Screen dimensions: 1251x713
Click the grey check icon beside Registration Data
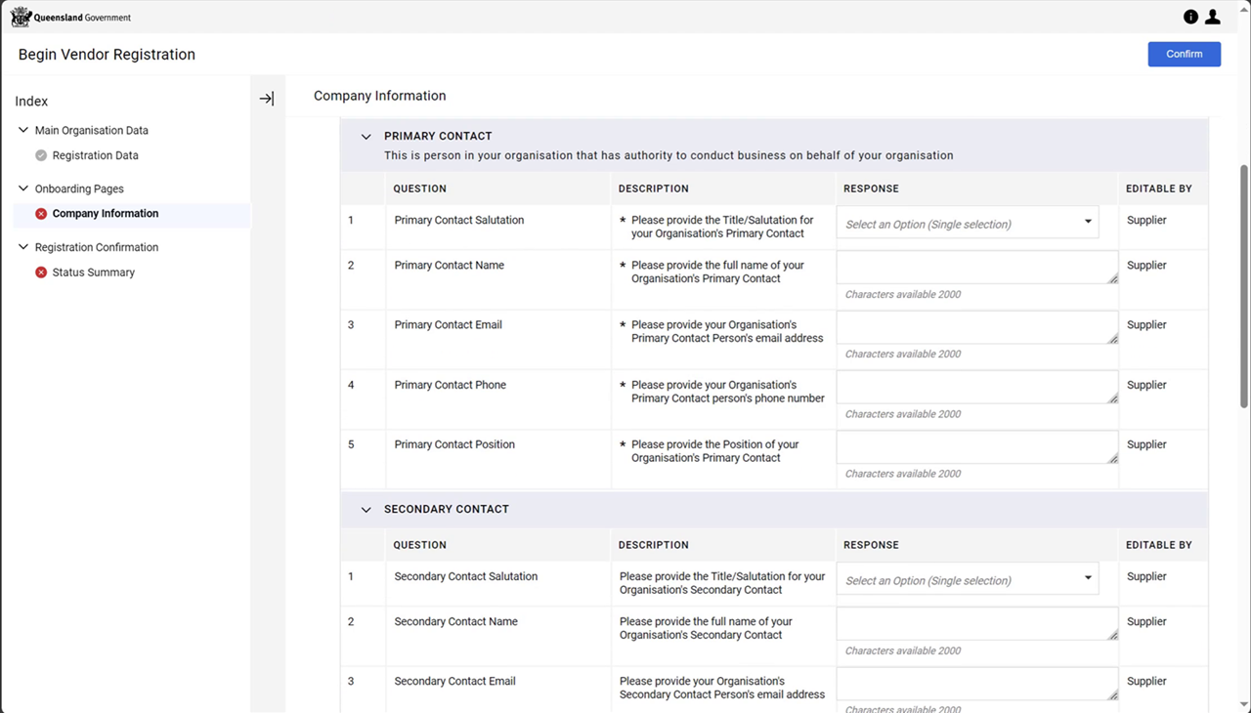click(x=40, y=154)
